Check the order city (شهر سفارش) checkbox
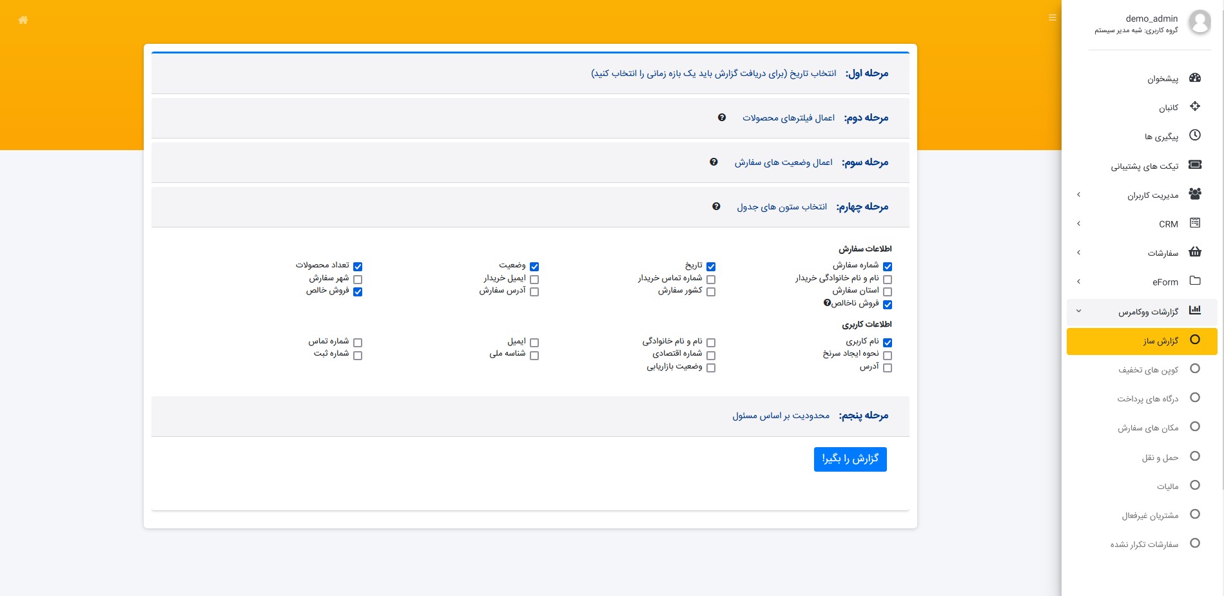 [x=358, y=280]
